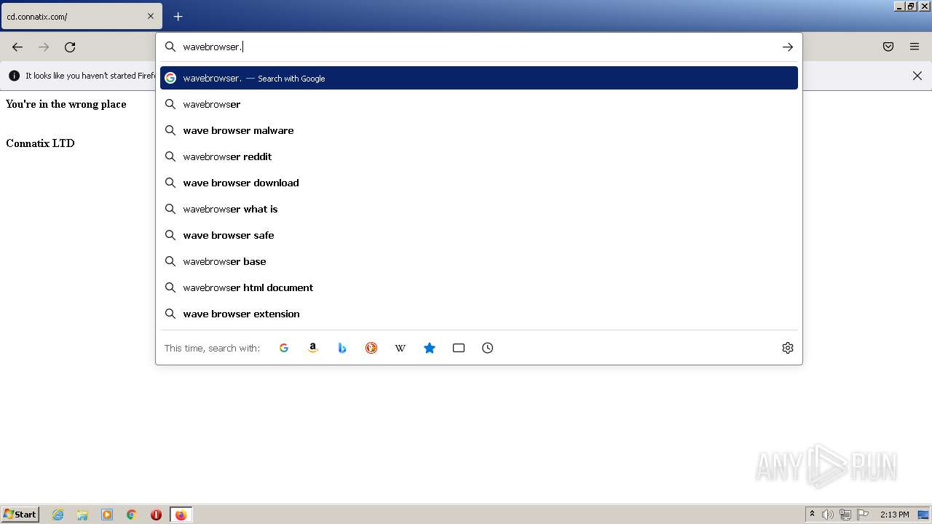Click the network tray icon
932x524 pixels.
pyautogui.click(x=845, y=515)
